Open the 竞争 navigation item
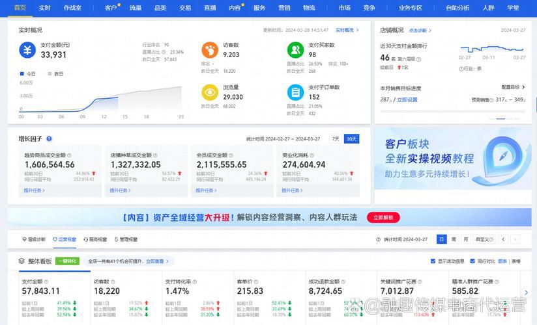The height and width of the screenshot is (325, 537). tap(369, 8)
